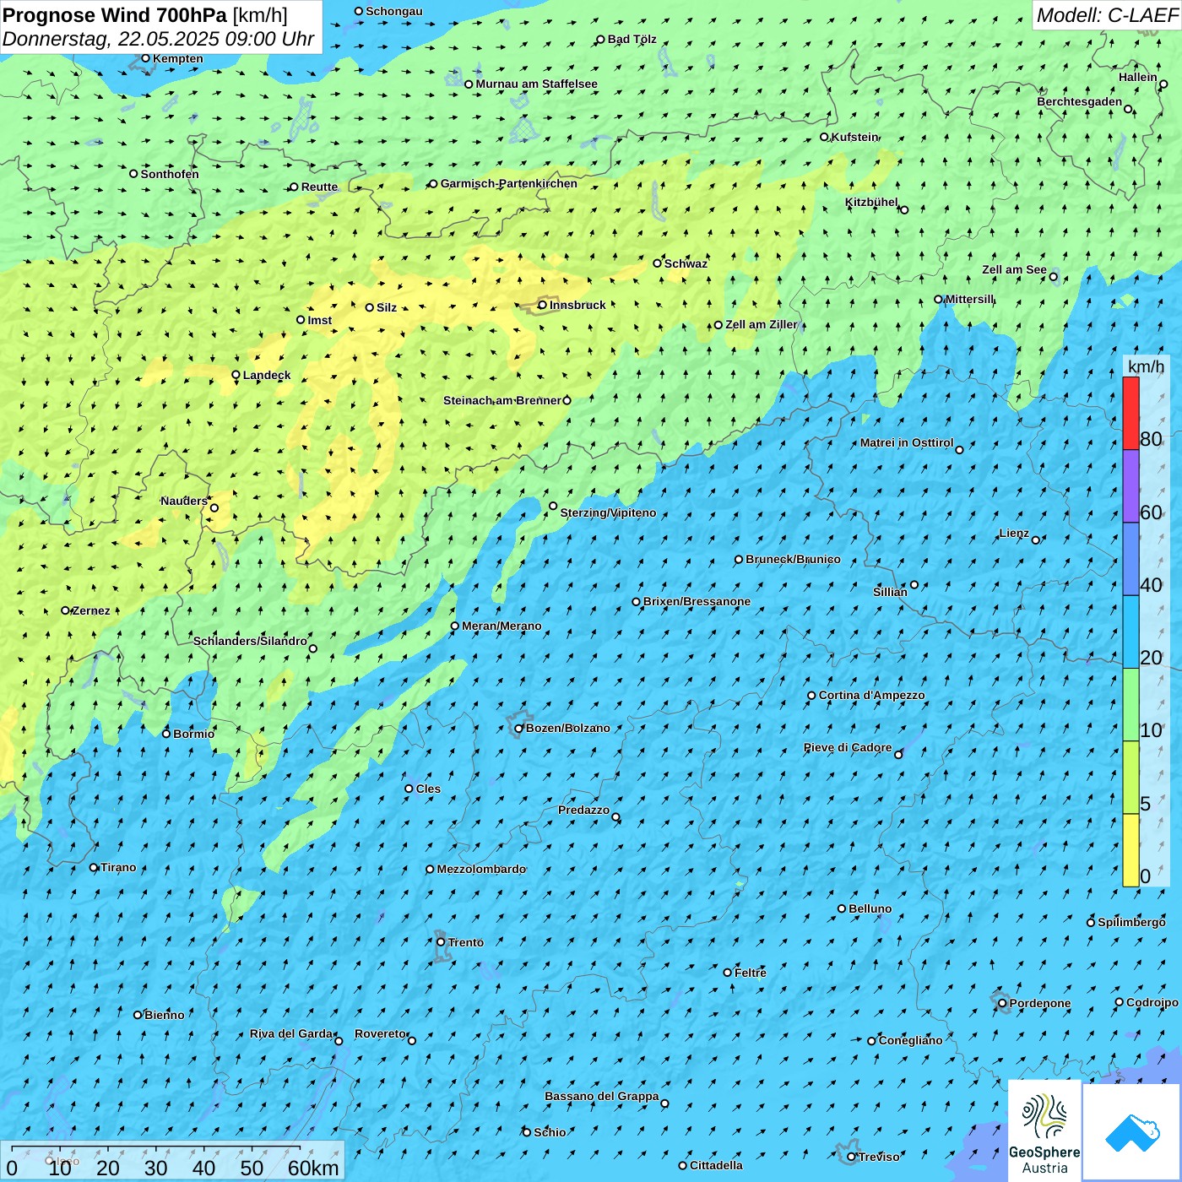Click the blue cloud app logo

tap(1132, 1132)
